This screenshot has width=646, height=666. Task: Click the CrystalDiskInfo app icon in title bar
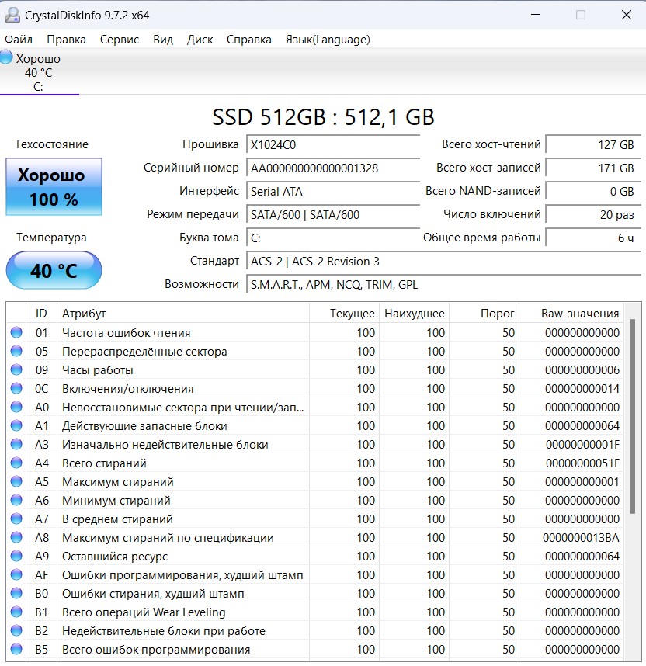click(12, 15)
